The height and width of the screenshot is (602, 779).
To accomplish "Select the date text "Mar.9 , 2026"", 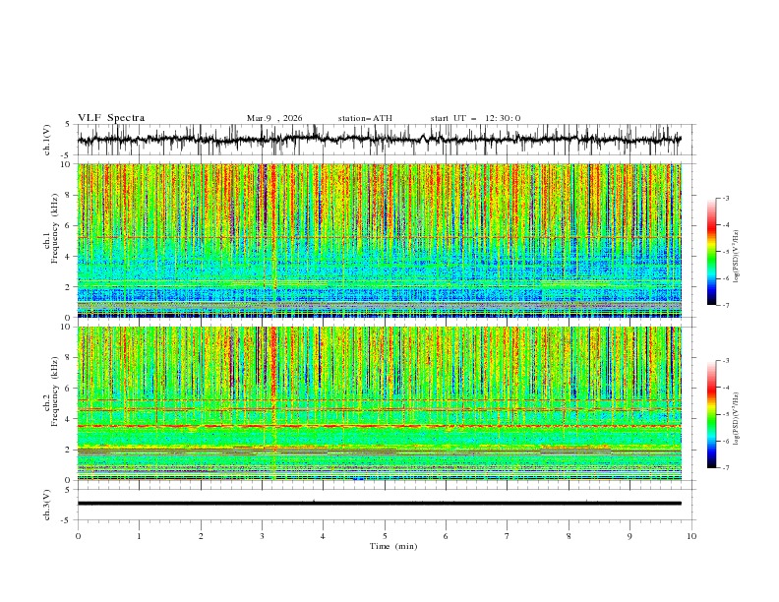I will click(274, 118).
